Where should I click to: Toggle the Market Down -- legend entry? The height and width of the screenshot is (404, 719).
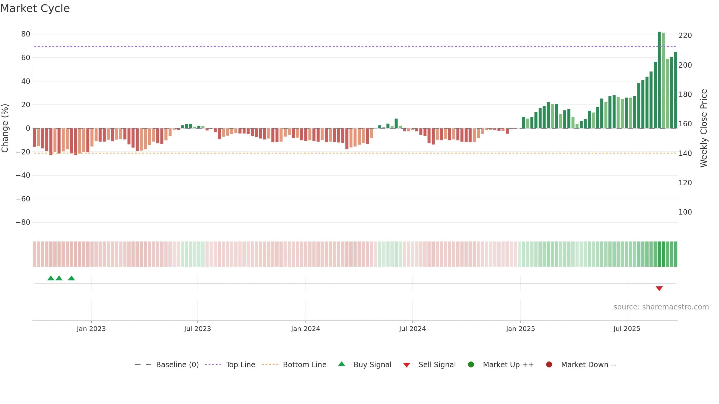coord(581,364)
